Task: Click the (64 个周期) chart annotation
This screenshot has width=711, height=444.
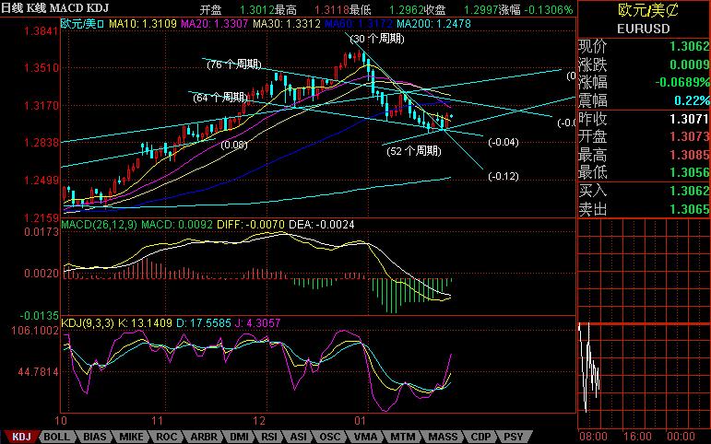Action: (x=220, y=98)
